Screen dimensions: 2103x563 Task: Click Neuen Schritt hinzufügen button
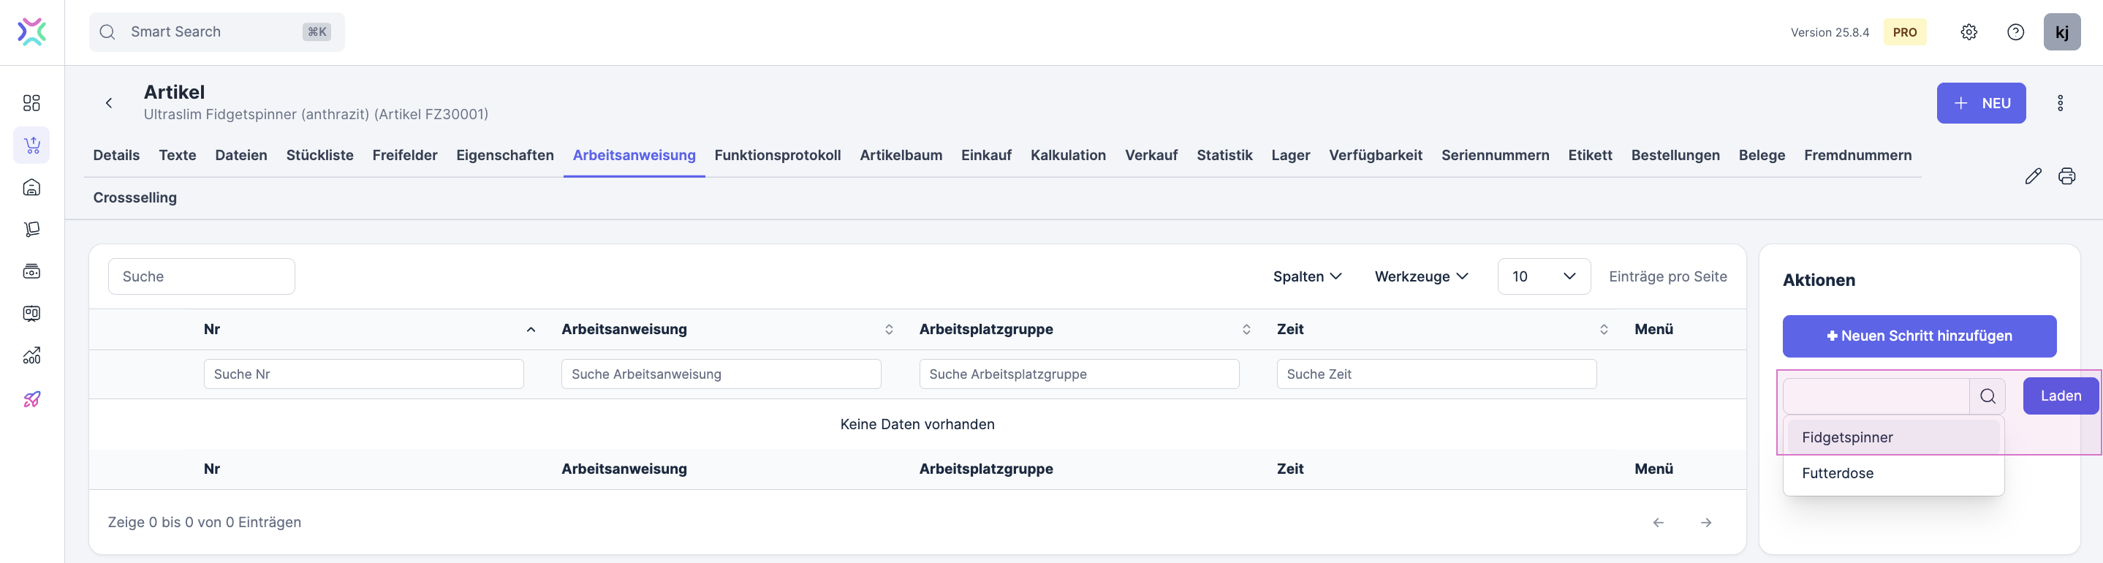1919,336
